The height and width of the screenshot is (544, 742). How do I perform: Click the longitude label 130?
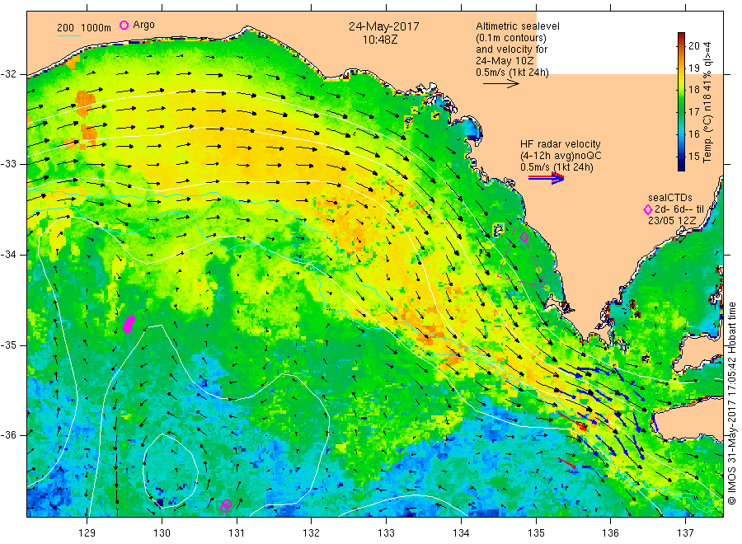coord(162,533)
